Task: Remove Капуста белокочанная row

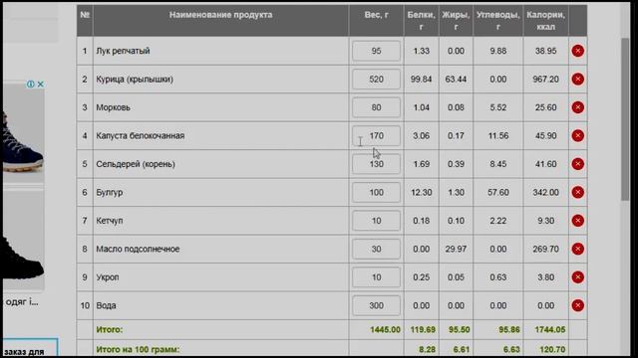Action: point(578,135)
